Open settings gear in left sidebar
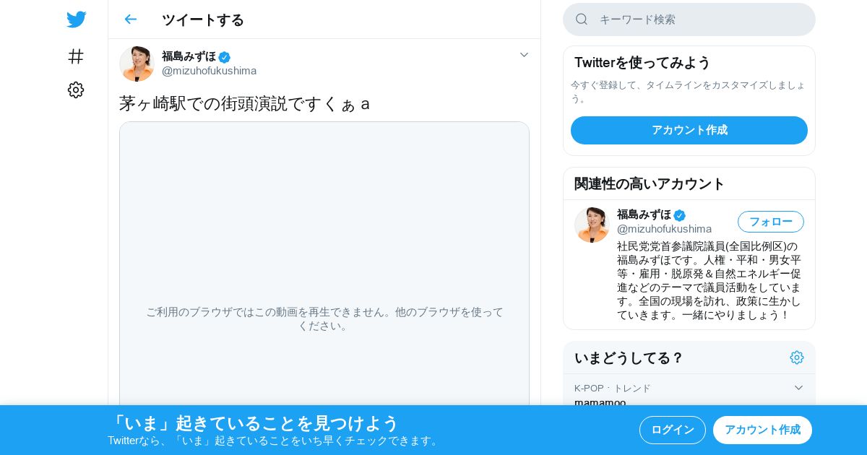The height and width of the screenshot is (455, 867). pyautogui.click(x=76, y=90)
